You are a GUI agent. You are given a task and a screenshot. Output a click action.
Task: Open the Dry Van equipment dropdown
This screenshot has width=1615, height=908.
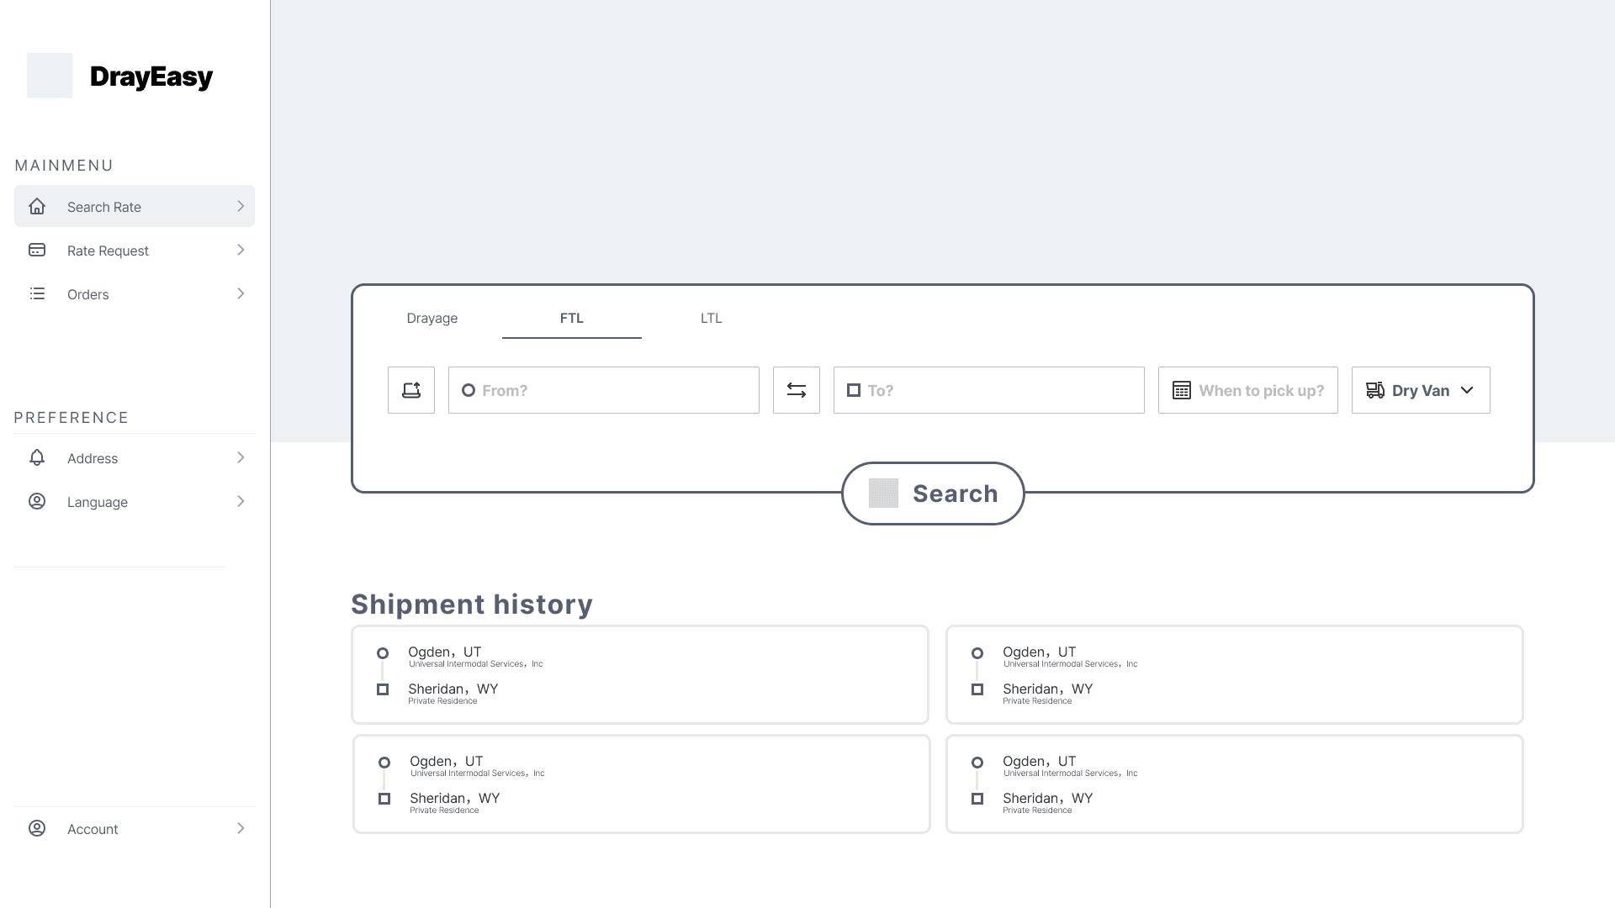pos(1420,390)
